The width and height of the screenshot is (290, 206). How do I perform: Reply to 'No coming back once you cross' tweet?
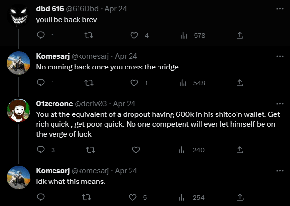coord(41,83)
